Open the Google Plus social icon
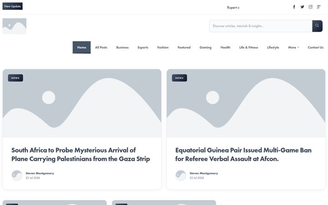 click(x=318, y=7)
